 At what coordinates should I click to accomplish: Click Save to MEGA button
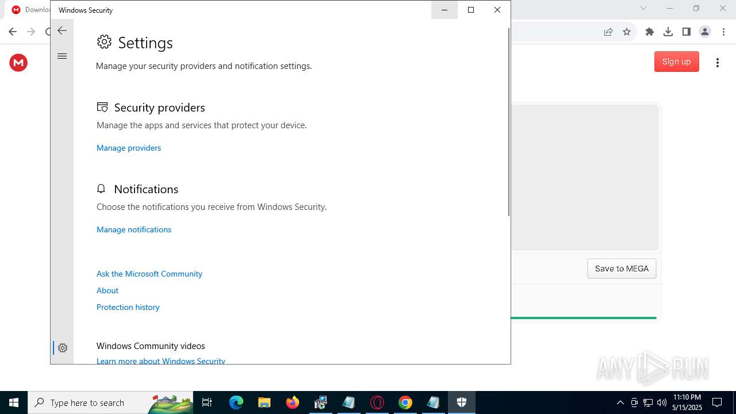[622, 269]
